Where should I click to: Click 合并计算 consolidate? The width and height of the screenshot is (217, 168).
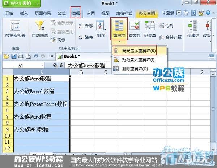pyautogui.click(x=170, y=37)
